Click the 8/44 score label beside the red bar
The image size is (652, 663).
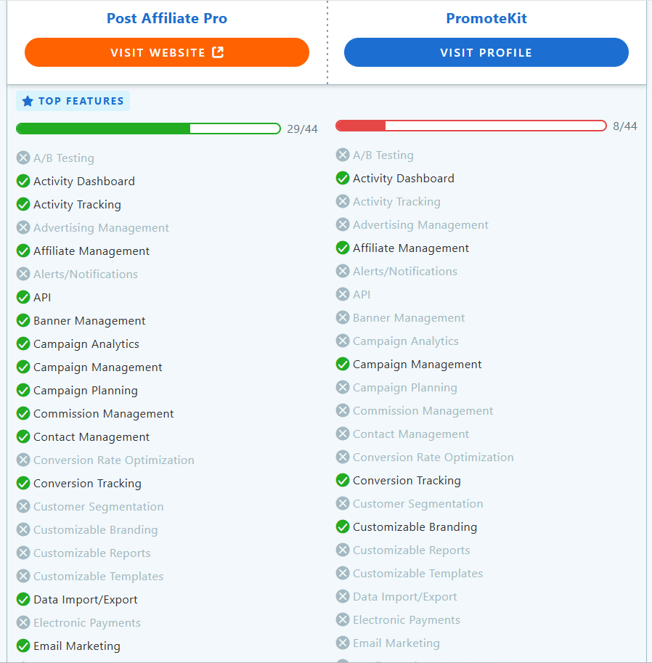pos(626,126)
